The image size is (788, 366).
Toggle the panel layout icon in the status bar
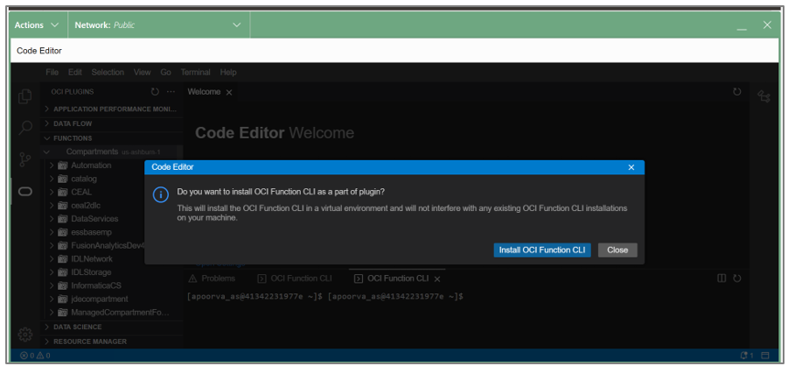765,355
